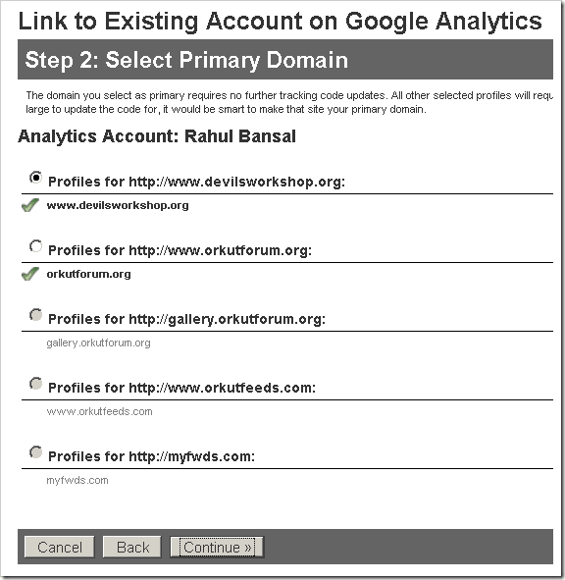Choose the www.orkutfeeds.com profiles radio button
This screenshot has height=580, width=565.
[x=36, y=384]
